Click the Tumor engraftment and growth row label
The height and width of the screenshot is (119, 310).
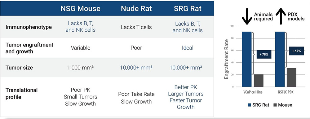tap(29, 48)
